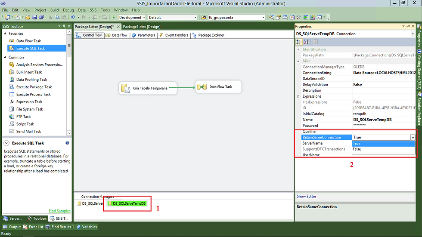
Task: Close the Package3.dtsx design tab
Action: click(118, 27)
